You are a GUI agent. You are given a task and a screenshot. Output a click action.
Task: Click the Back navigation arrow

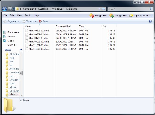coord(4,9)
